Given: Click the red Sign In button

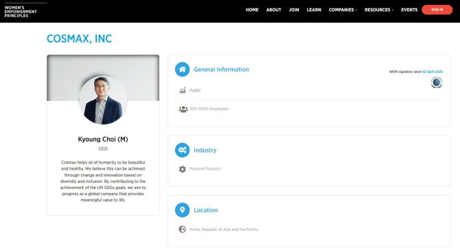Looking at the screenshot, I should pos(437,10).
